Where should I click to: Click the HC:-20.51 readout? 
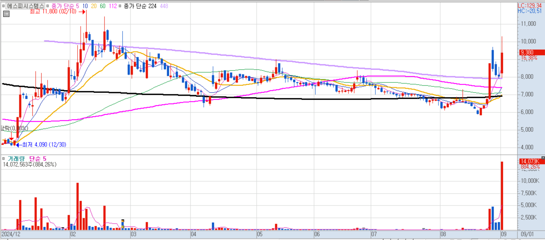point(529,11)
